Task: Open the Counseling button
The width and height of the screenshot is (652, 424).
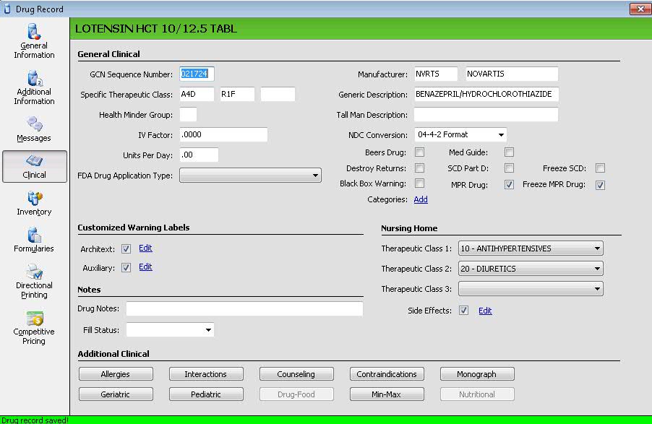Action: click(x=296, y=374)
